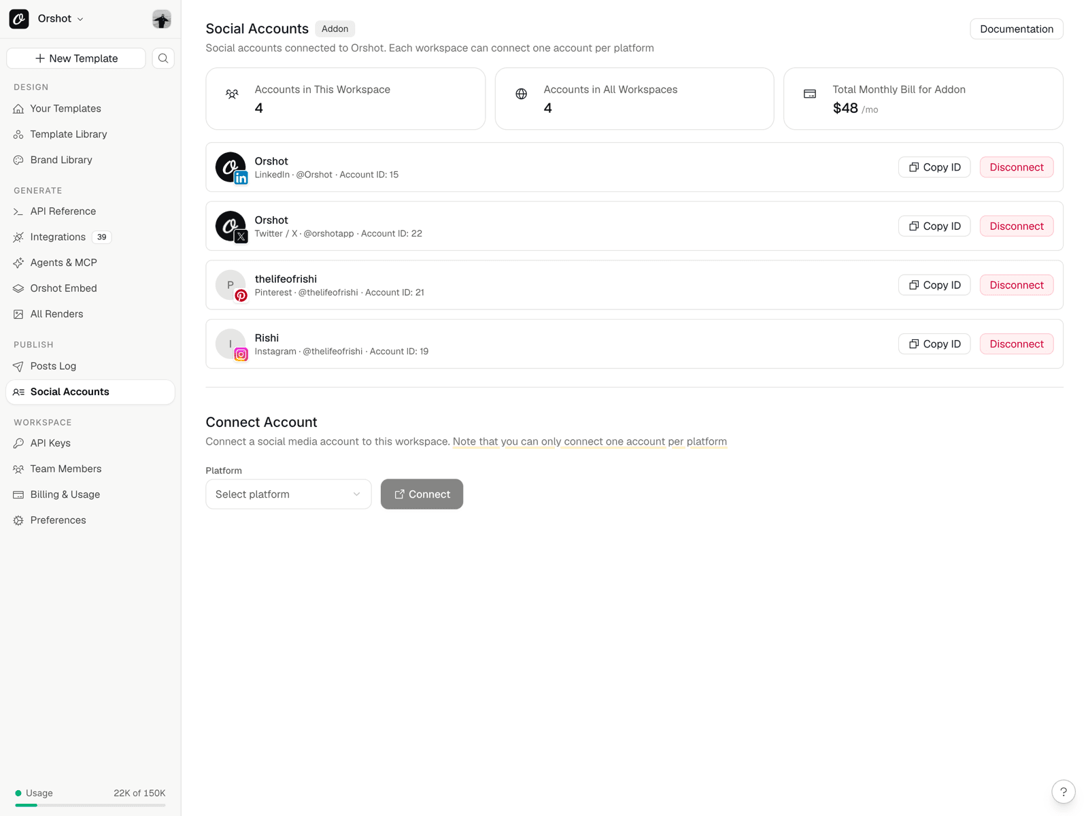Click the user profile avatar
This screenshot has height=816, width=1088.
tap(162, 19)
